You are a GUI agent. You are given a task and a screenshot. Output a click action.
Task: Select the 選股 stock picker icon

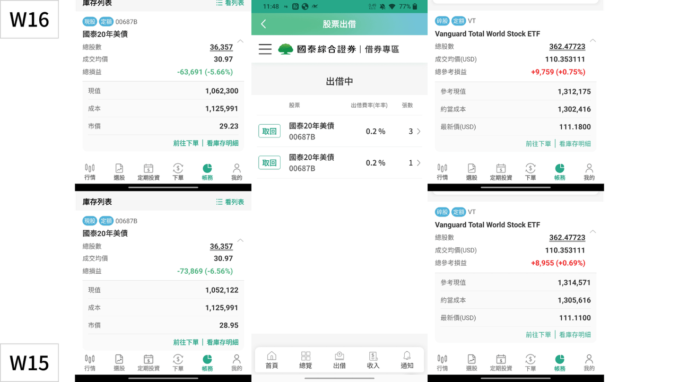pos(119,171)
